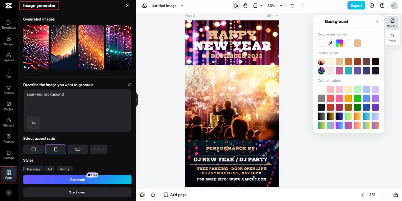Choose the black to white gradient swatch

pyautogui.click(x=321, y=116)
